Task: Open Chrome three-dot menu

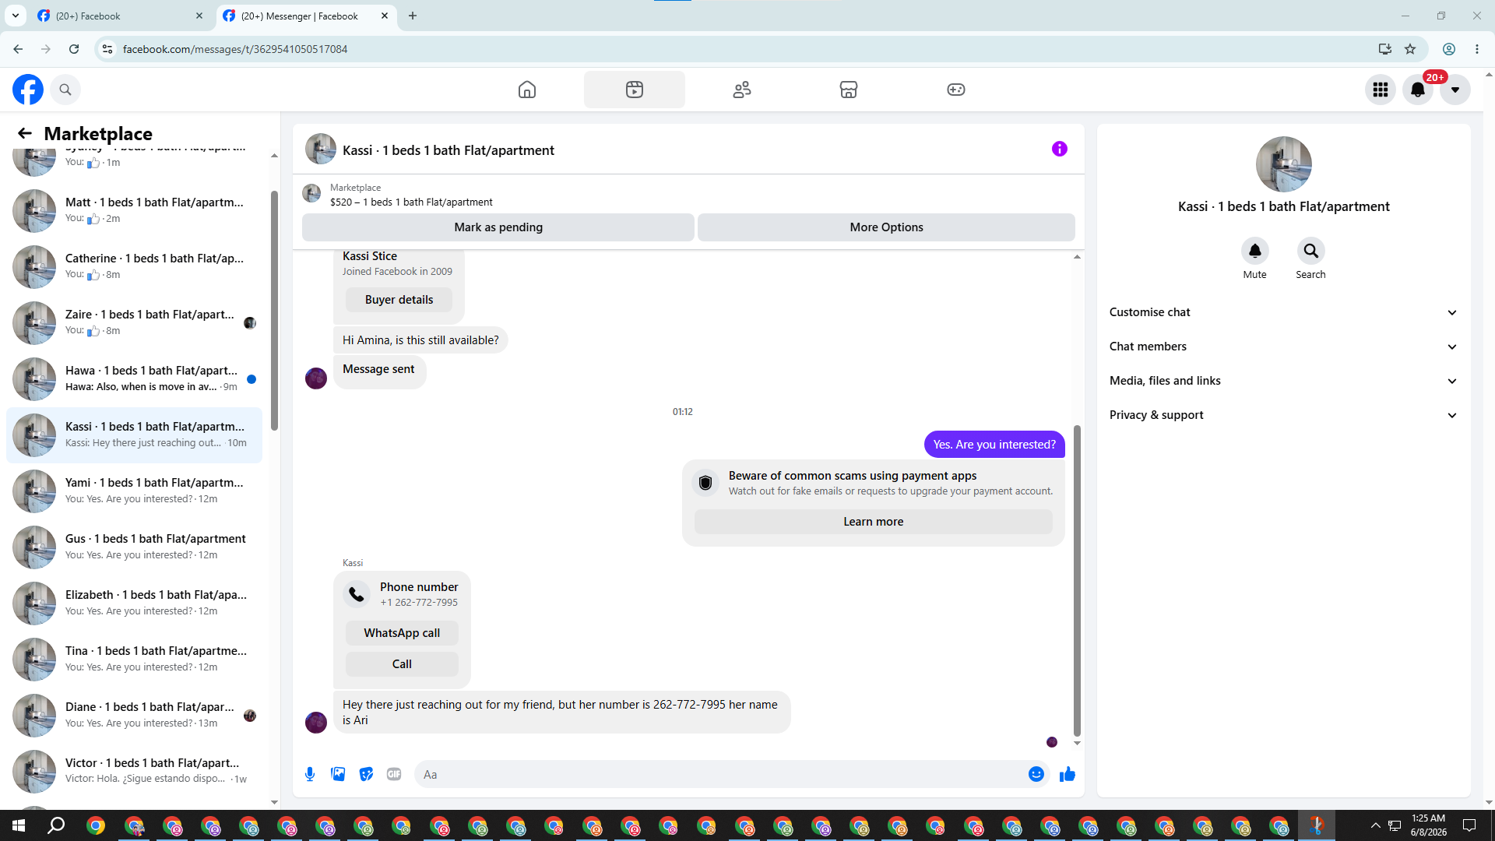Action: click(1477, 49)
